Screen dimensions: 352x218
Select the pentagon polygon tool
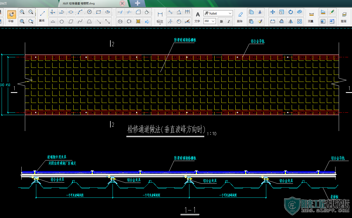point(62,21)
